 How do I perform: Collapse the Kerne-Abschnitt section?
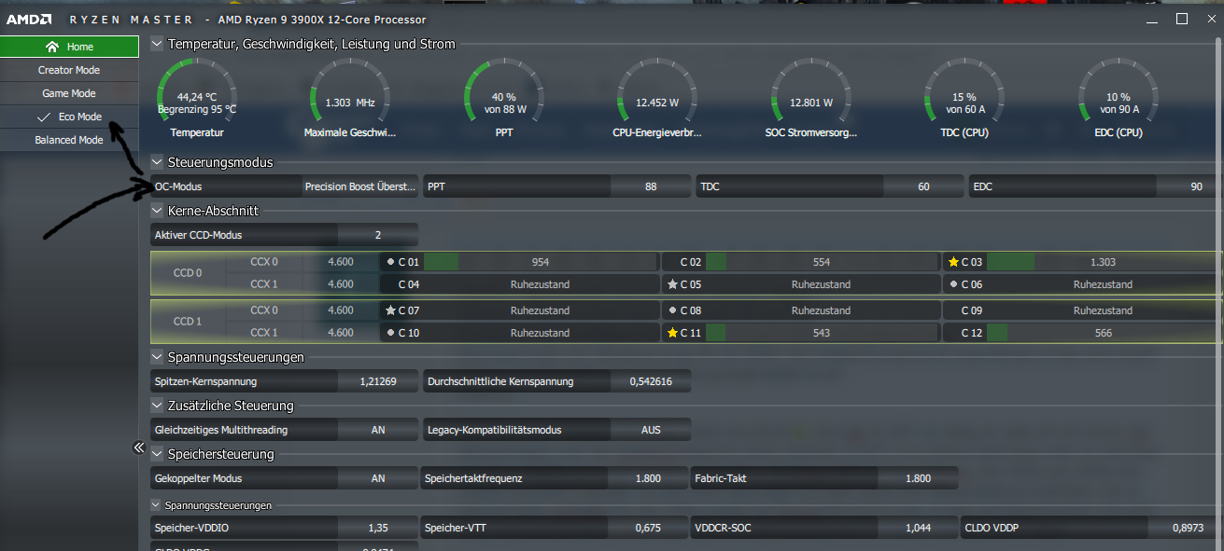[x=157, y=211]
